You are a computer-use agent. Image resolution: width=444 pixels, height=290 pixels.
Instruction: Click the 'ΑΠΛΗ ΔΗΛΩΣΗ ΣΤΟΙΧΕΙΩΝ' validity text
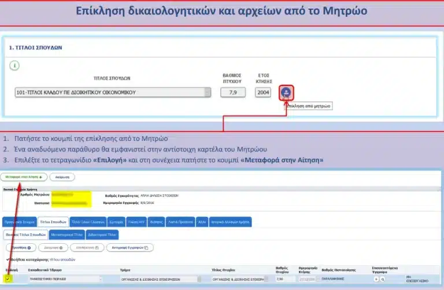tap(160, 195)
